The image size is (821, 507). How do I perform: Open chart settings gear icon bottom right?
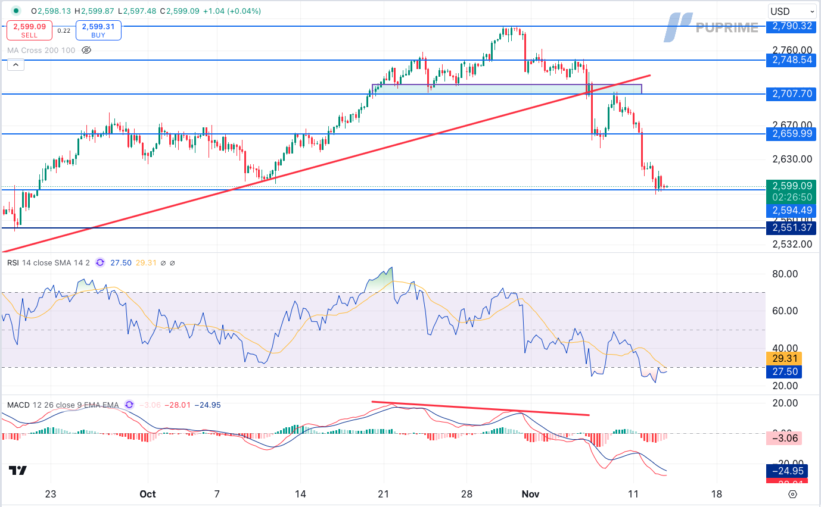(x=792, y=495)
